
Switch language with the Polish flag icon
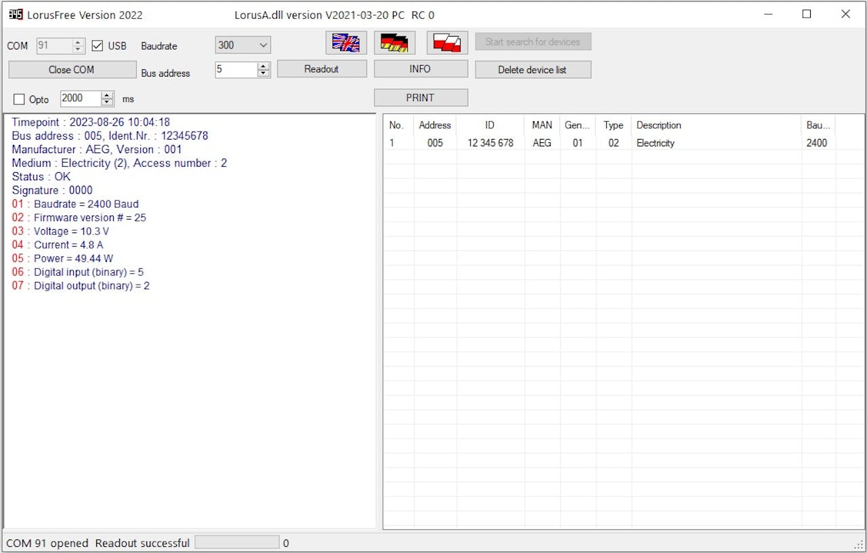coord(447,43)
